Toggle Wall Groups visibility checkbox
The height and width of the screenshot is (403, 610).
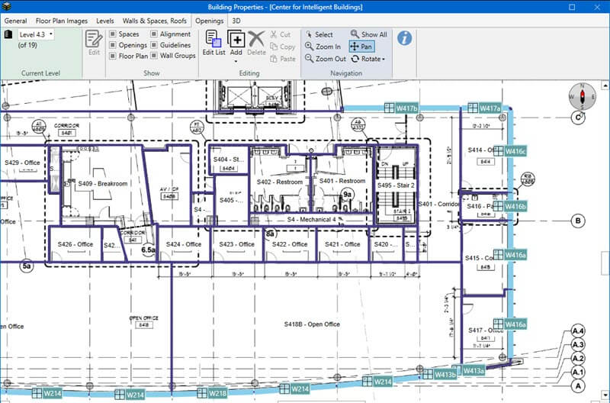click(x=154, y=56)
